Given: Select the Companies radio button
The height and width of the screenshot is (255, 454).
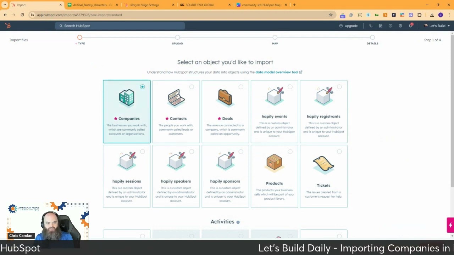Looking at the screenshot, I should tap(142, 87).
